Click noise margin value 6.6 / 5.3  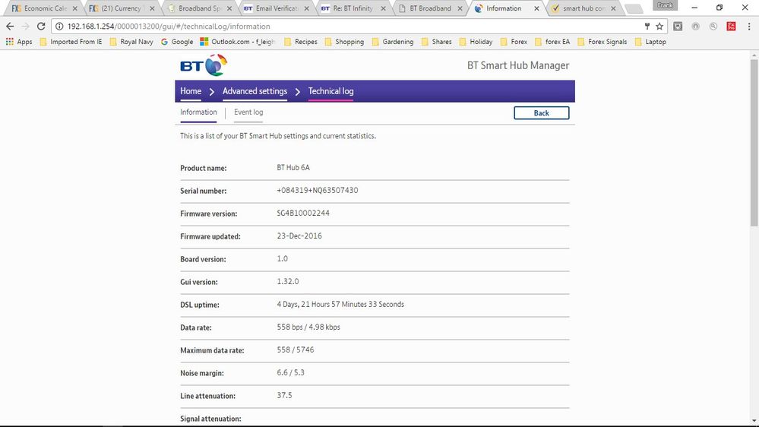click(x=290, y=372)
